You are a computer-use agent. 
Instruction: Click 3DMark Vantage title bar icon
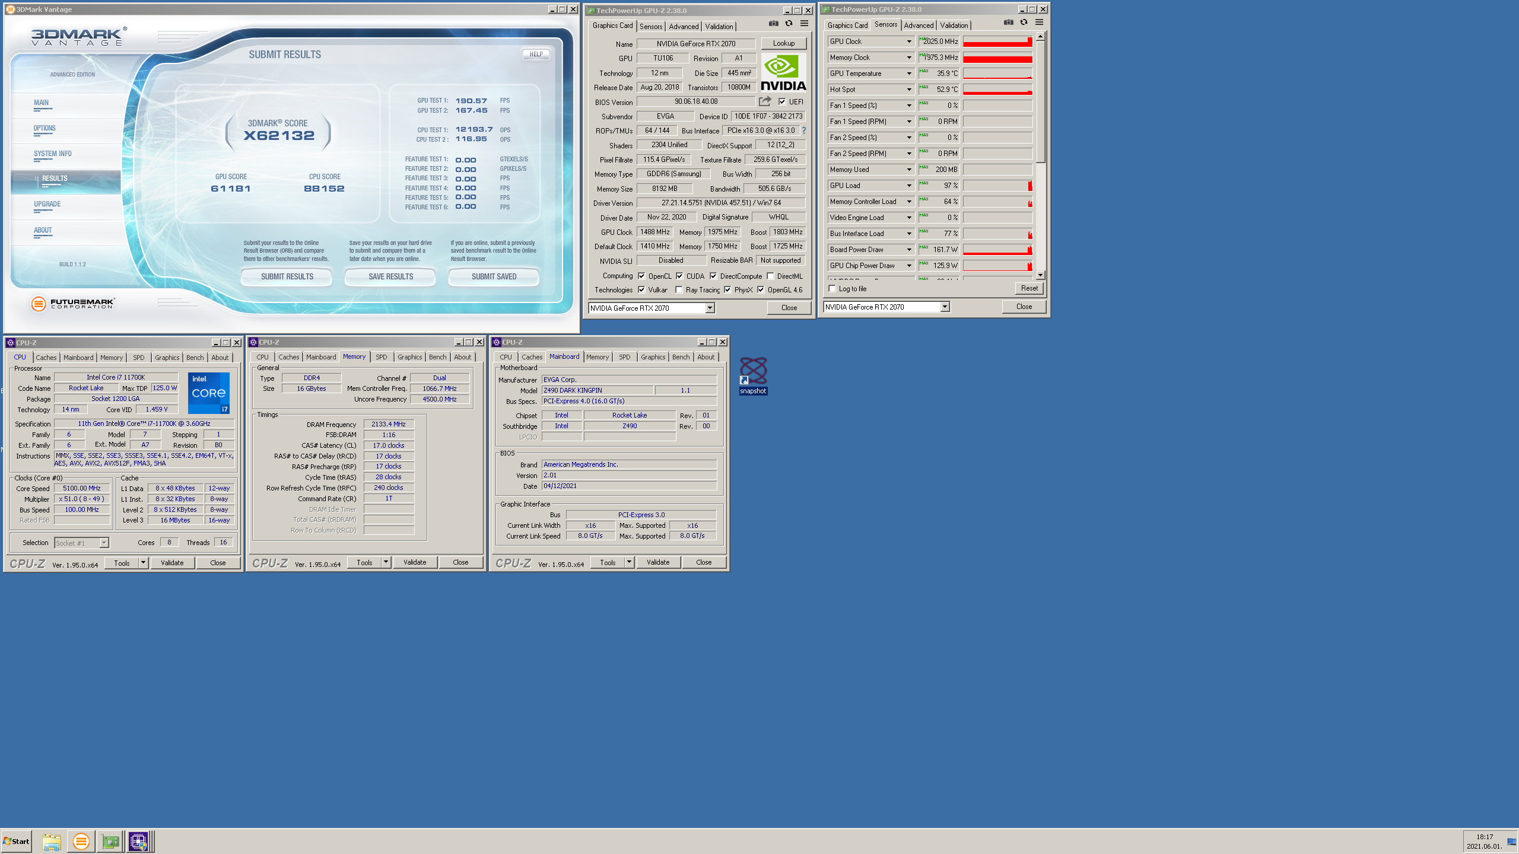10,9
